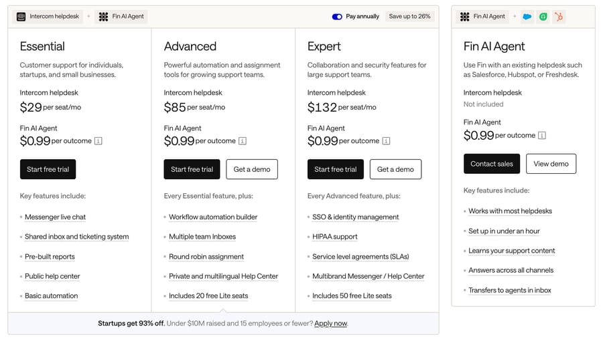Click the Apply now startup link
The image size is (603, 341).
coord(331,324)
